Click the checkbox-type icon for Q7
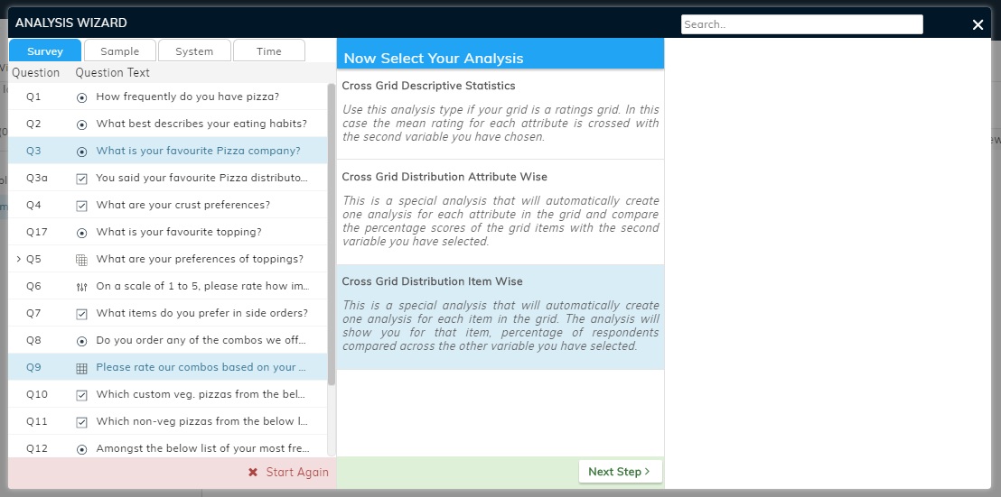This screenshot has height=497, width=1001. point(81,314)
